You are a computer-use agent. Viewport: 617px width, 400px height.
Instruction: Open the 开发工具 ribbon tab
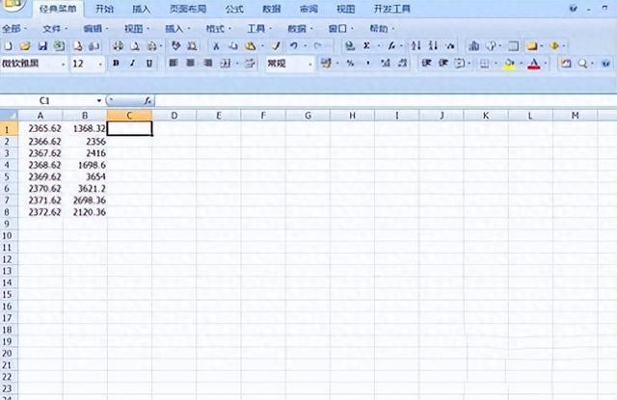392,9
